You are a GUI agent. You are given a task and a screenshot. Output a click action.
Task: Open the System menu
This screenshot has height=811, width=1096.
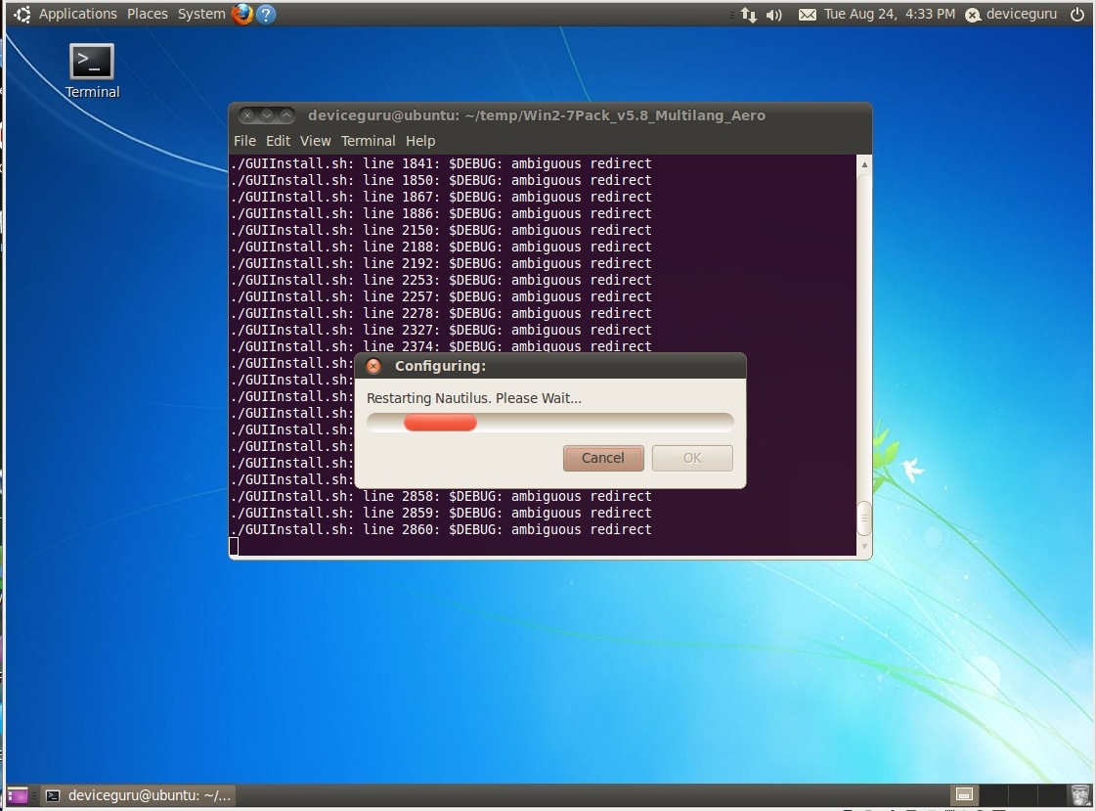point(201,14)
